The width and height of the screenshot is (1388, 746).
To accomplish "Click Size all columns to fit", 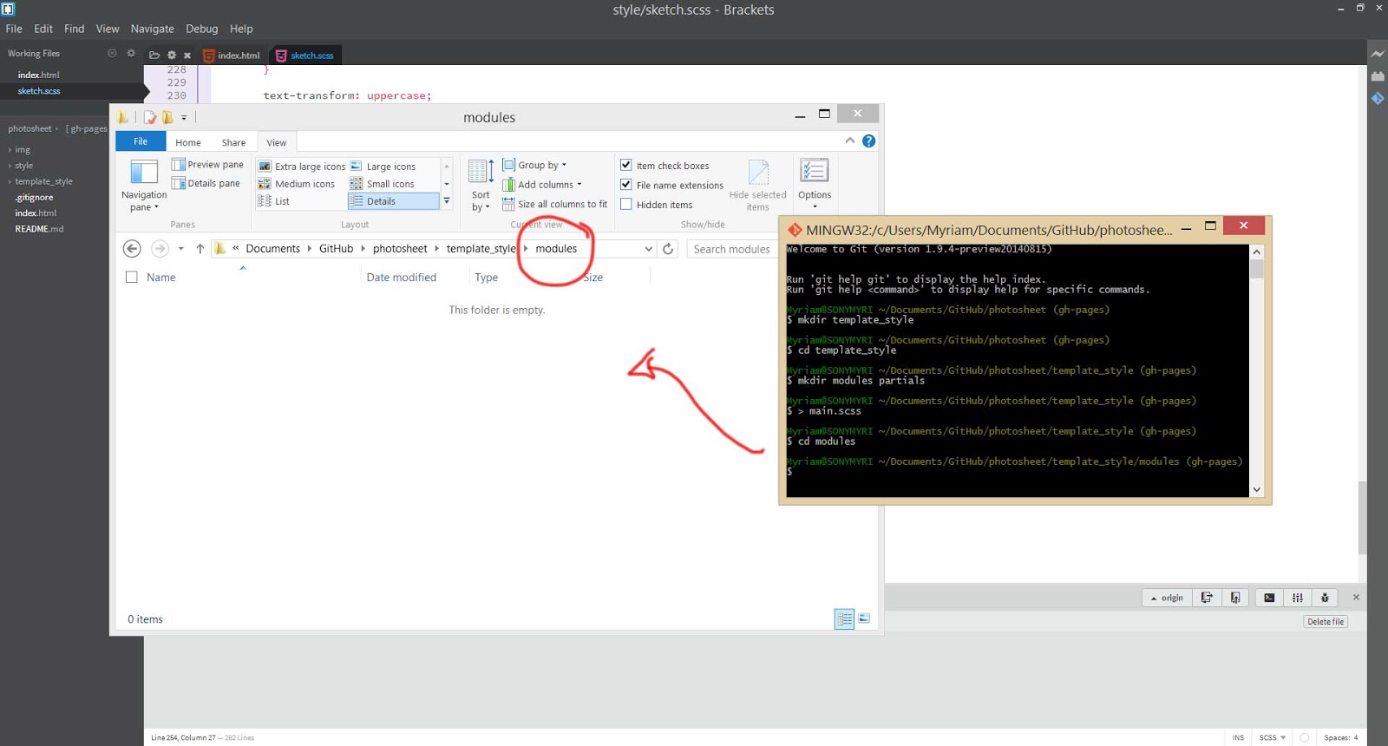I will [x=555, y=205].
